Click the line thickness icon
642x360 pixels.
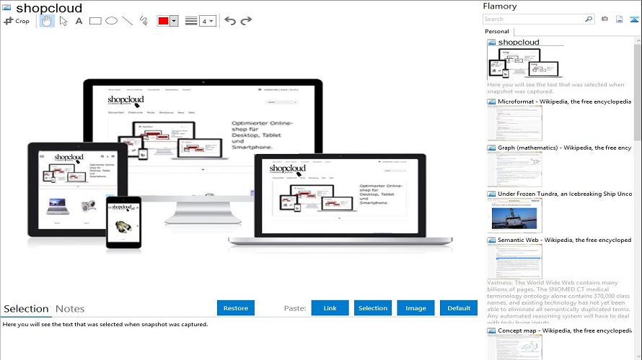[191, 21]
